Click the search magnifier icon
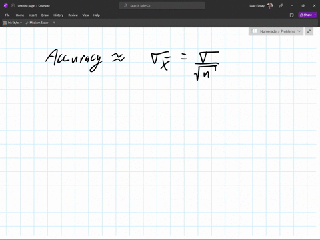Image resolution: width=320 pixels, height=240 pixels. coord(125,6)
